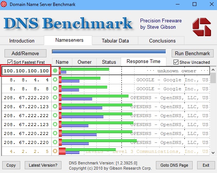Click the Copy button
The height and width of the screenshot is (173, 217).
pyautogui.click(x=11, y=165)
